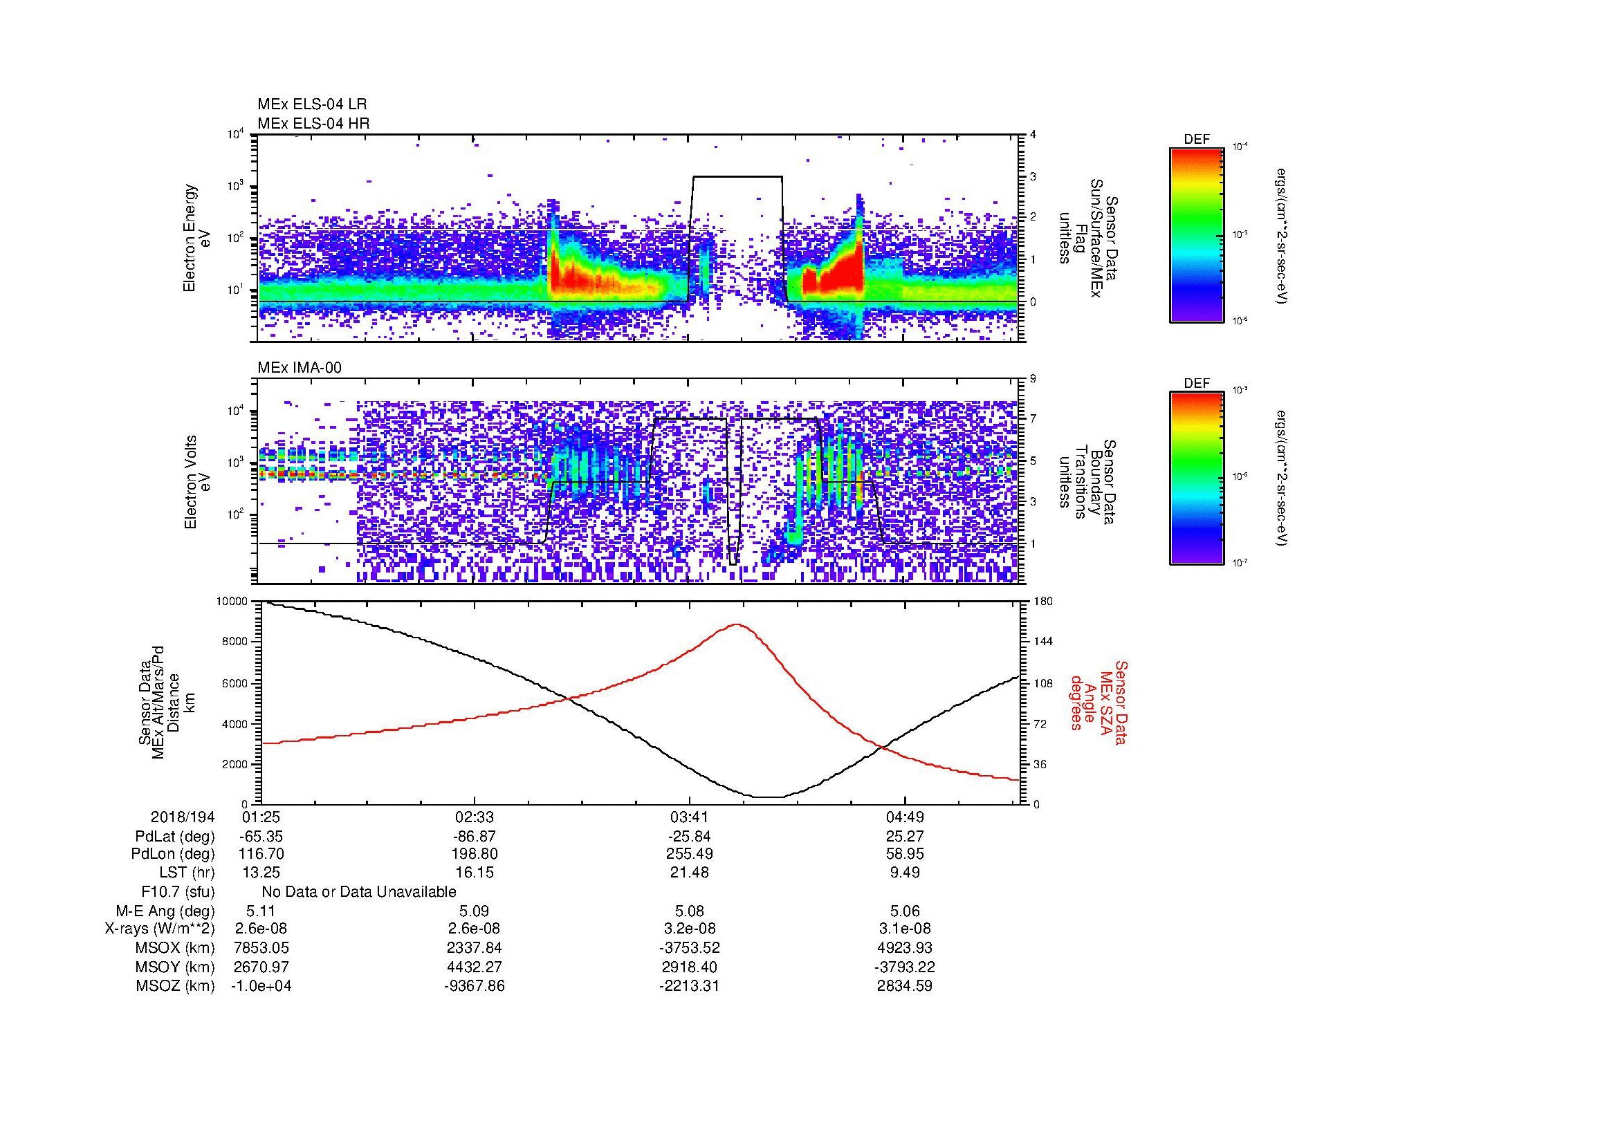Image resolution: width=1618 pixels, height=1143 pixels.
Task: Click 'No Data or Data Unavailable' text
Action: pos(359,892)
